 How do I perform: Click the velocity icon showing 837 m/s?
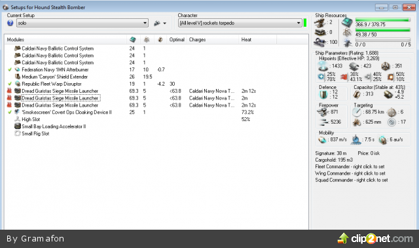tap(323, 139)
